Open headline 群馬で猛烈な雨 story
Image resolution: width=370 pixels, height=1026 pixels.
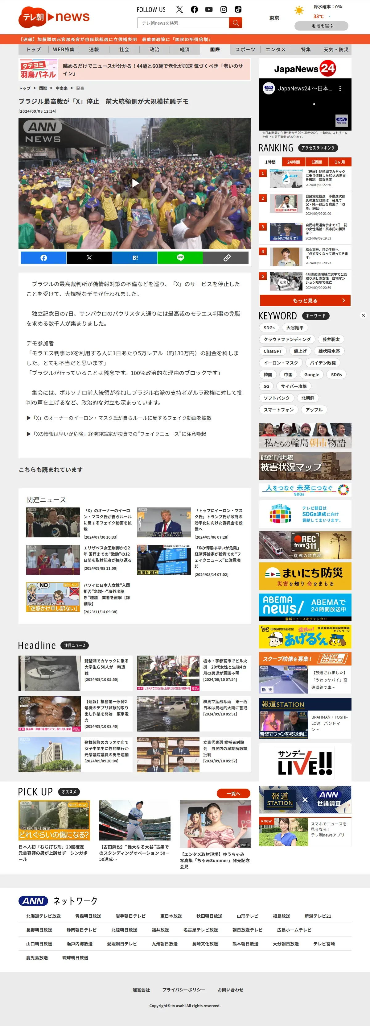[x=194, y=714]
